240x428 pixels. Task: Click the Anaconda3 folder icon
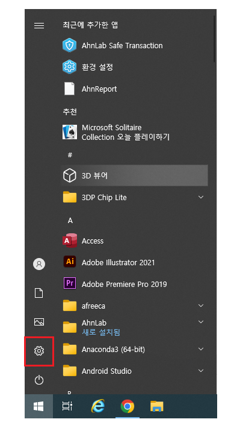coord(69,349)
